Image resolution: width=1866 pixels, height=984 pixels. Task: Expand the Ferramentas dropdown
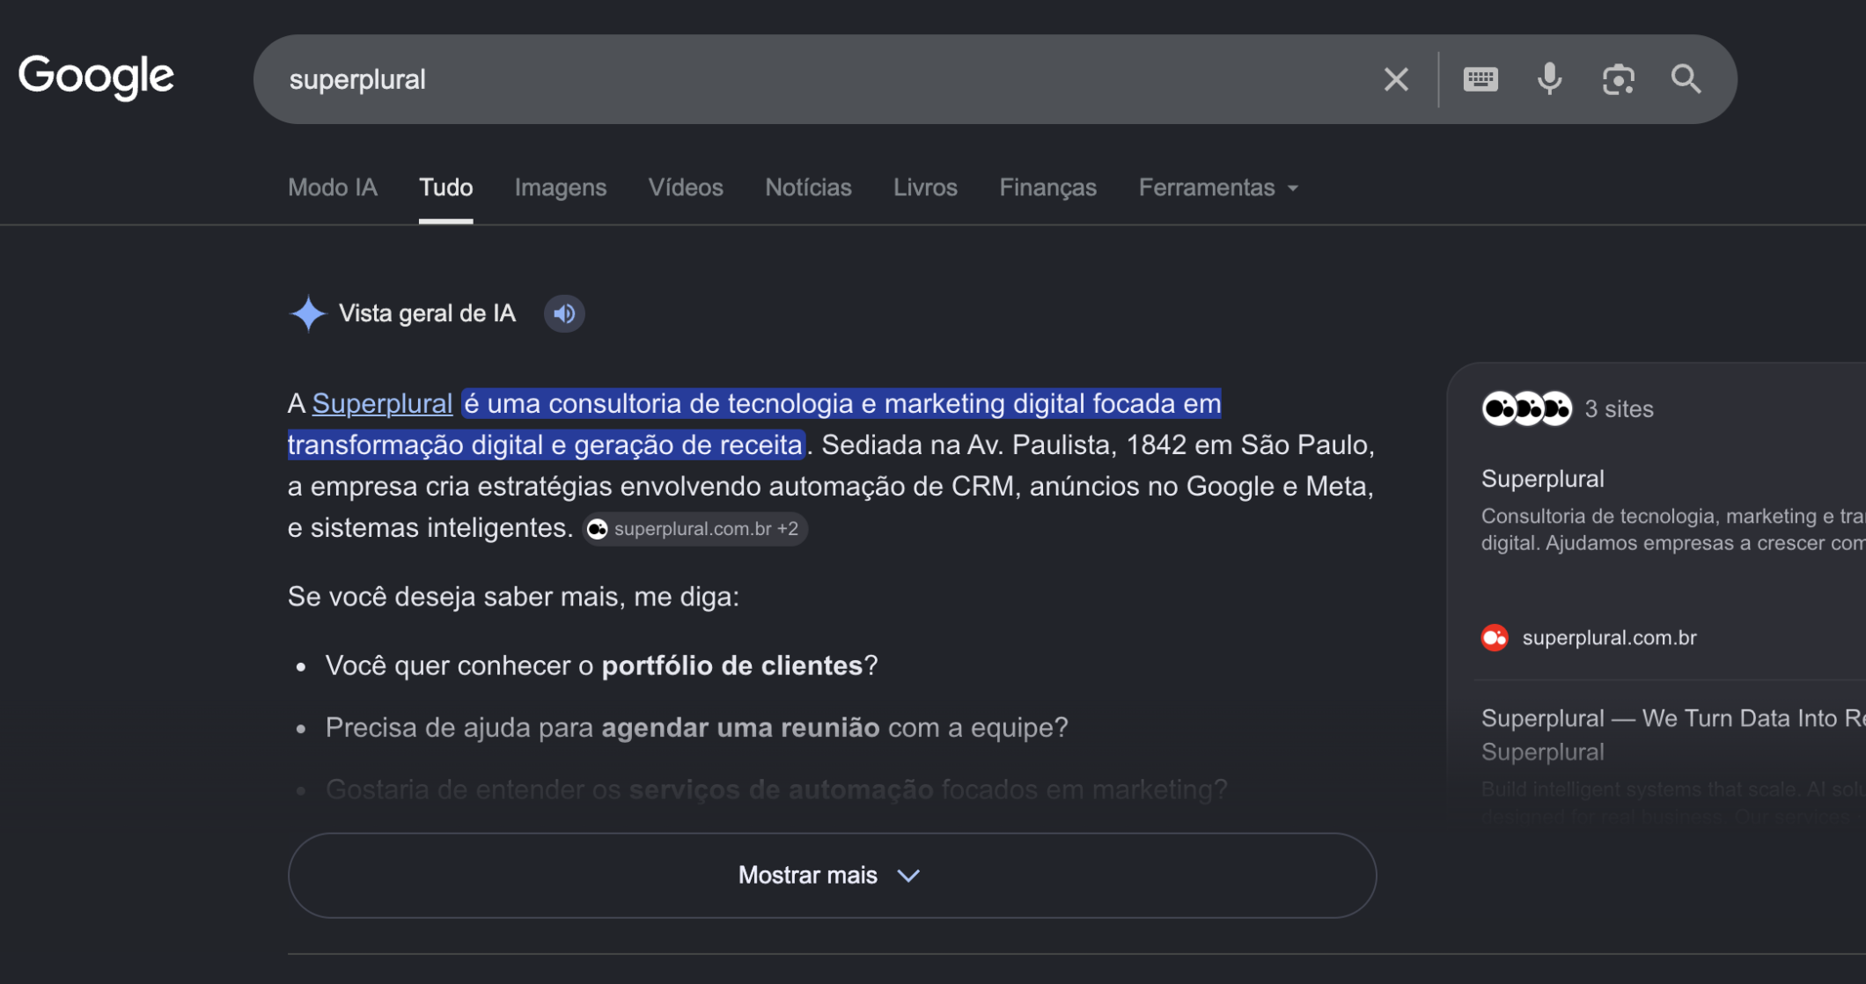point(1218,187)
